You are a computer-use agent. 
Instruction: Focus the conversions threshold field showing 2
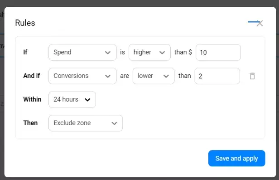pos(217,76)
